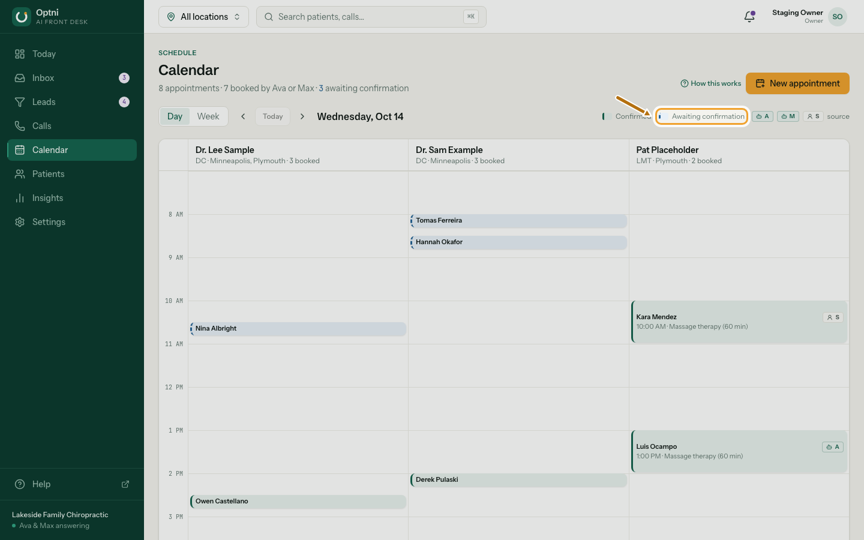Click the Max 'M' source badge in legend

point(788,116)
